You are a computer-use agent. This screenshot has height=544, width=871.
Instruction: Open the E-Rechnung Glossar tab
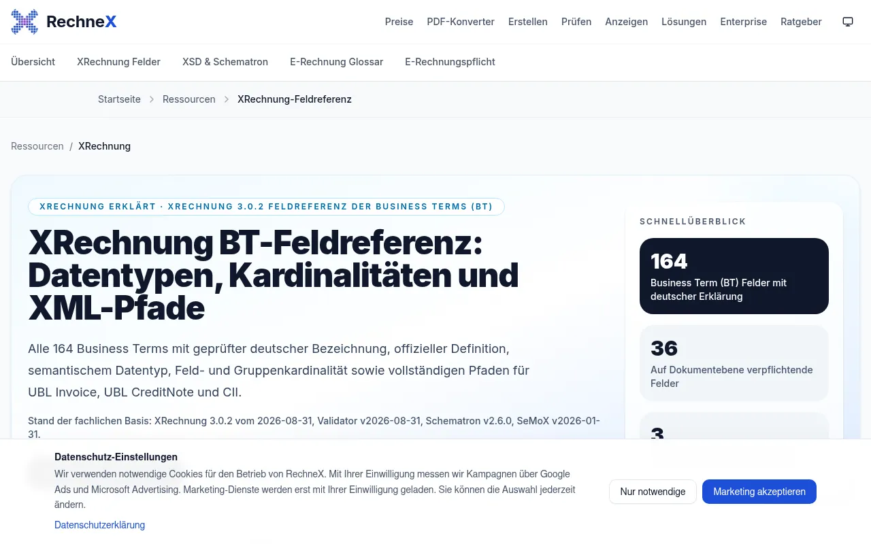[x=336, y=62]
